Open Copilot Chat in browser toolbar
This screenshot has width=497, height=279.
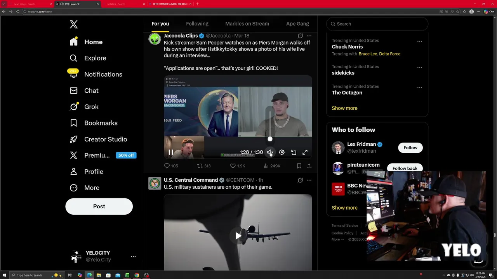click(x=488, y=12)
